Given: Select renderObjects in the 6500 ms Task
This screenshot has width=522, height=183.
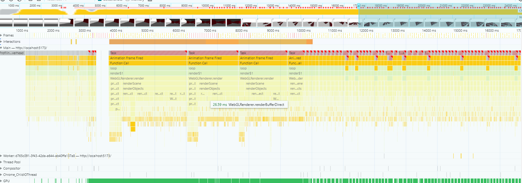Looking at the screenshot, I should click(218, 89).
